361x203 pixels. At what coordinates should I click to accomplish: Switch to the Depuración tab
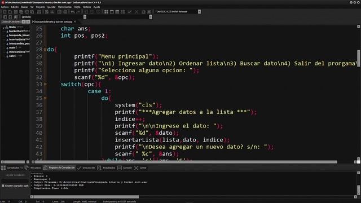[x=86, y=168]
